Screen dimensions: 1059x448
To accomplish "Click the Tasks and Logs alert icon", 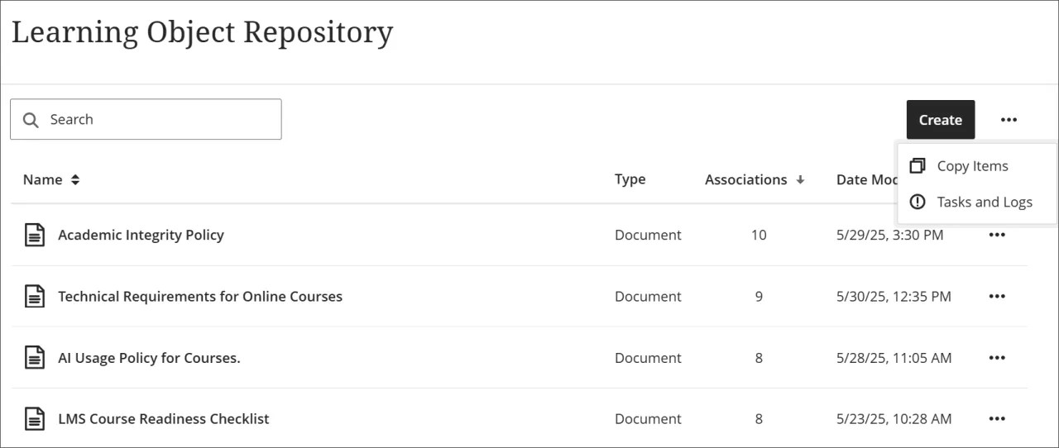I will pos(917,203).
